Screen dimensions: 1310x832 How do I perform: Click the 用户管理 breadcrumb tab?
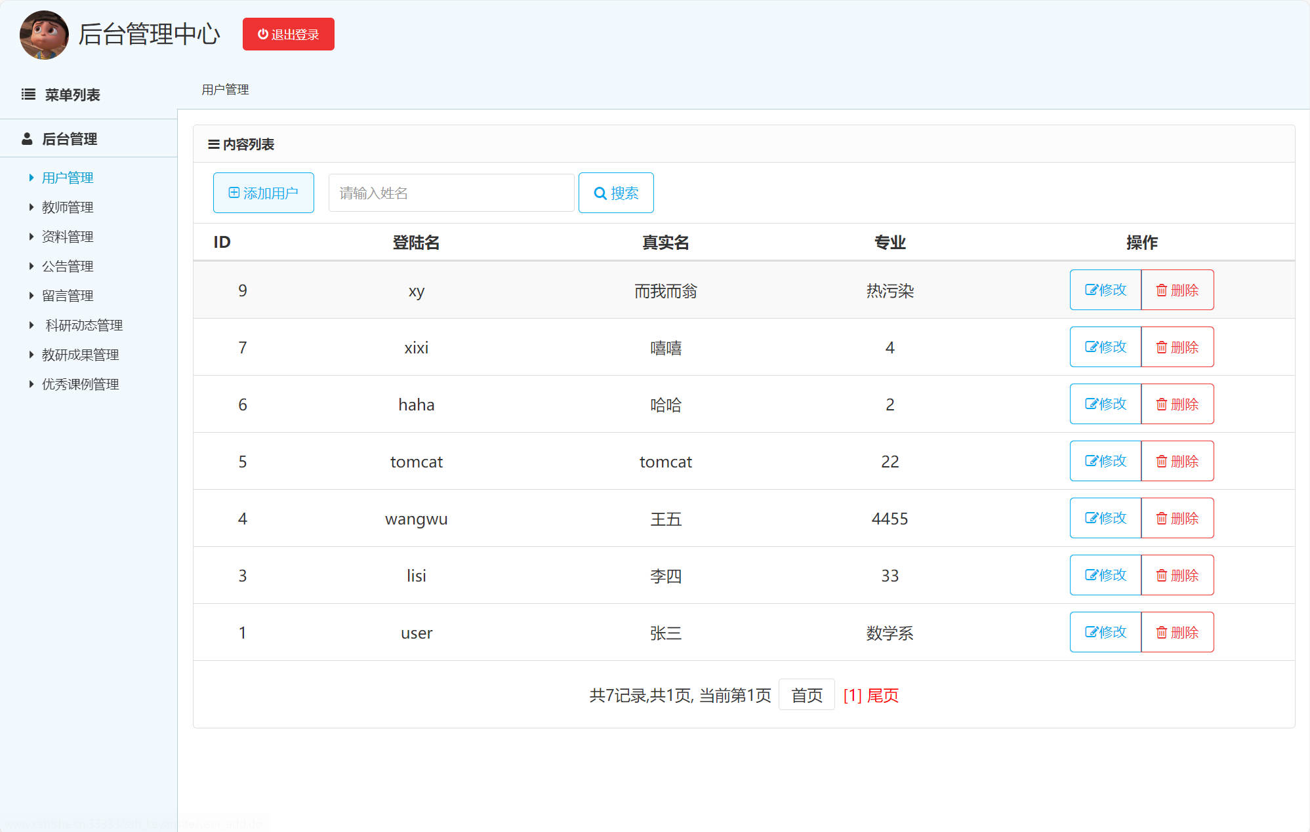click(225, 90)
